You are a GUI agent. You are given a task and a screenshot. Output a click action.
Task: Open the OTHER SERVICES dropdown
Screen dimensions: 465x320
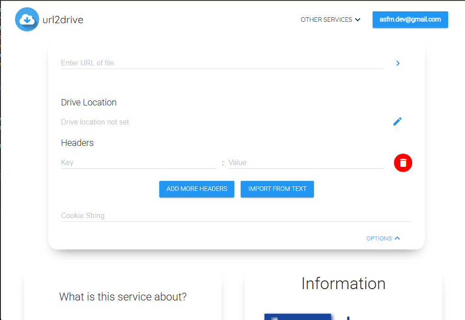coord(326,20)
